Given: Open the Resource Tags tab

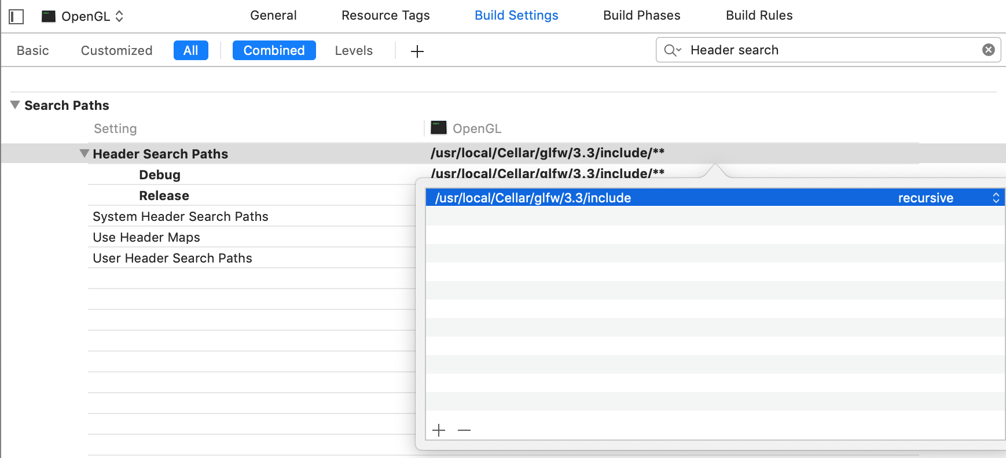Looking at the screenshot, I should tap(385, 16).
